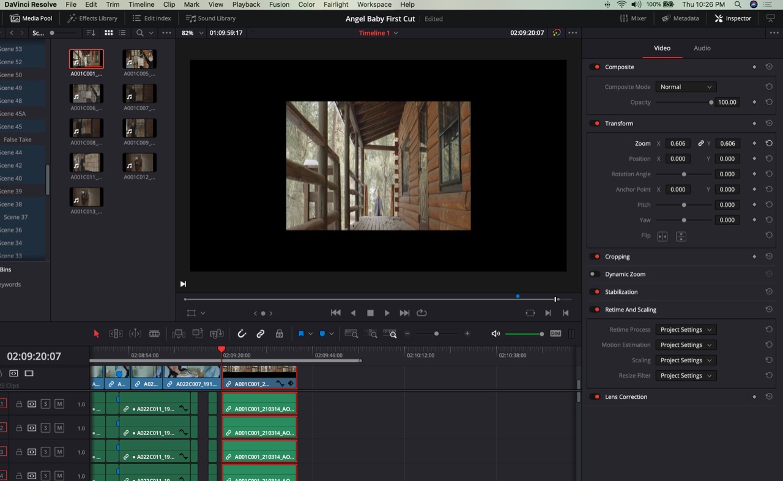
Task: Enable the Dynamic Zoom section
Action: click(x=593, y=274)
